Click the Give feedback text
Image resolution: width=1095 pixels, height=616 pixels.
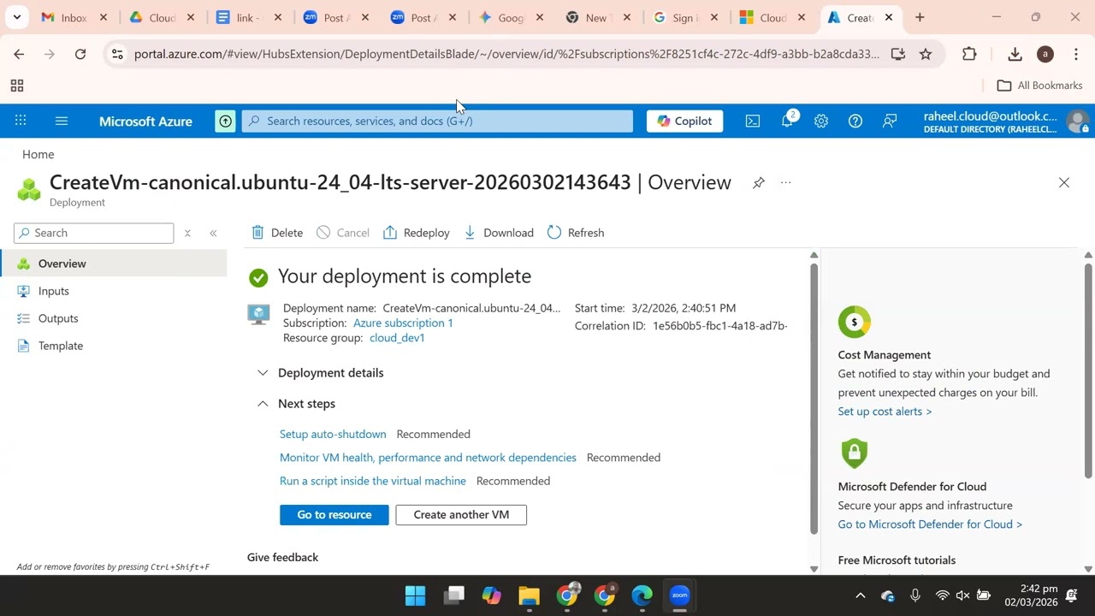[x=282, y=557]
